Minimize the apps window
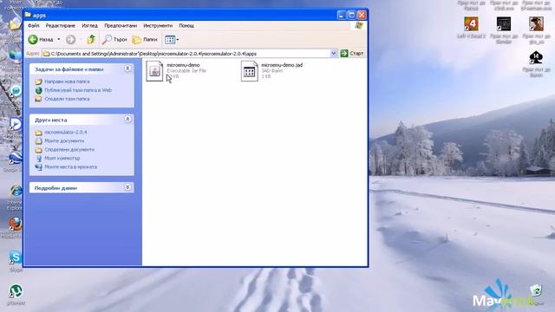 [341, 15]
